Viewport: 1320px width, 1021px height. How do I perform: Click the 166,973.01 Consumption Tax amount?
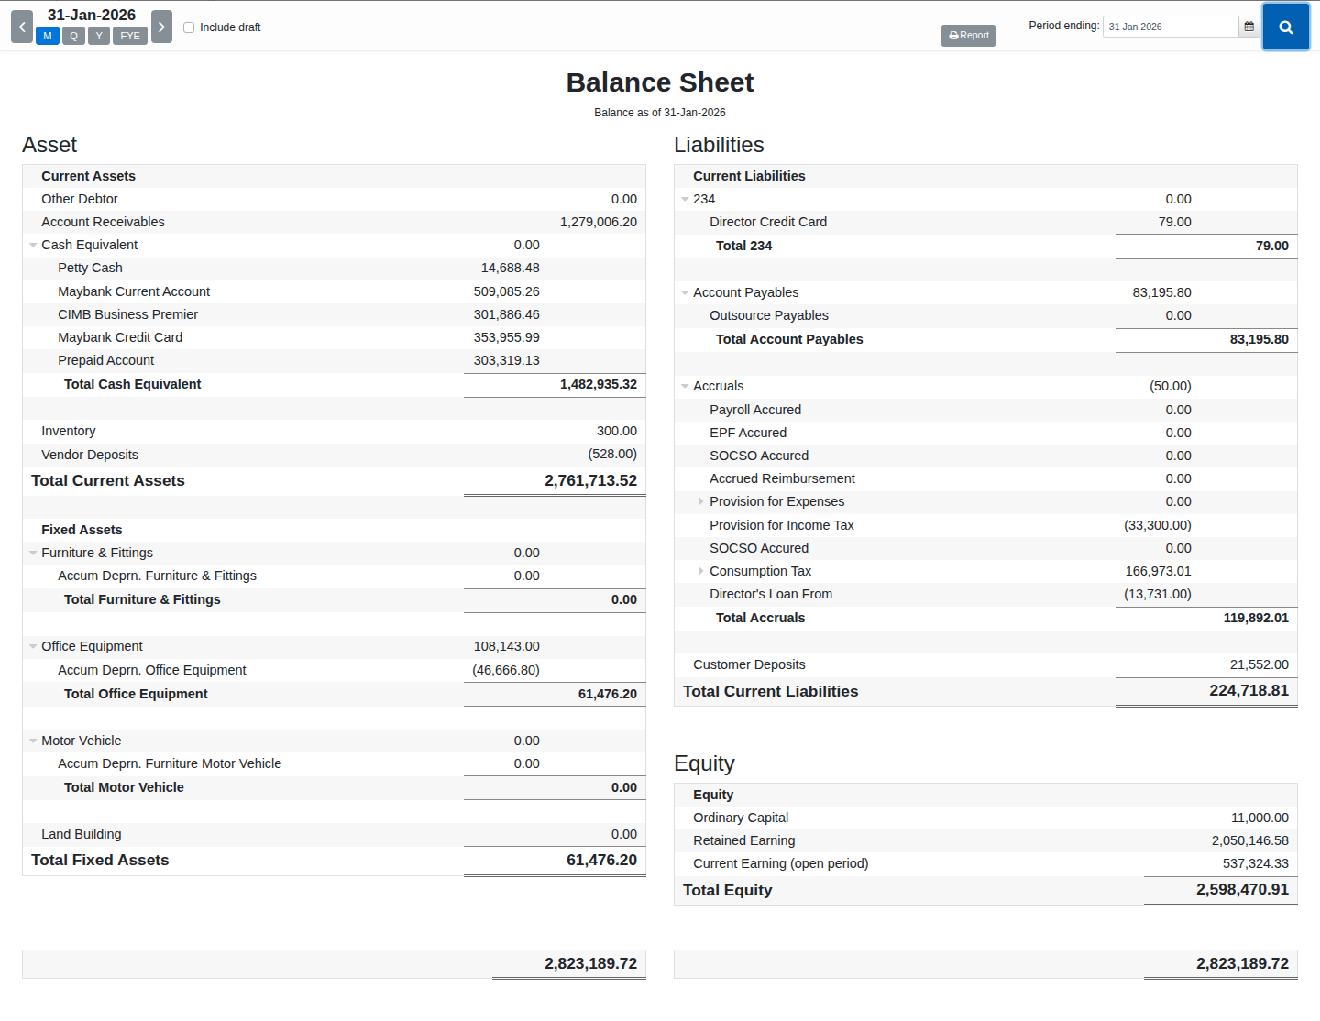point(1159,571)
